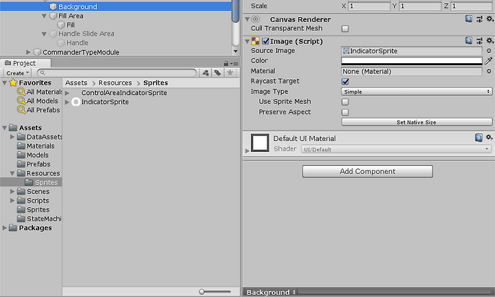Collapse the Handle Slide Area node

click(x=44, y=34)
